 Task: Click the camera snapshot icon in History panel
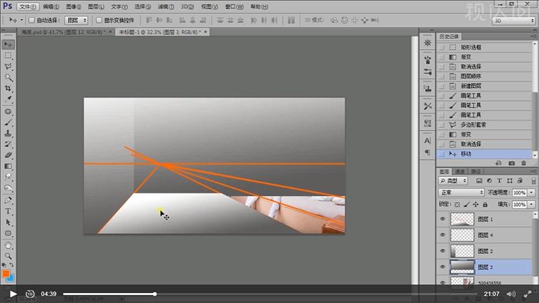512,163
